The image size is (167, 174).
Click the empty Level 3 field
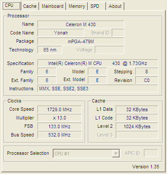pyautogui.click(x=137, y=135)
